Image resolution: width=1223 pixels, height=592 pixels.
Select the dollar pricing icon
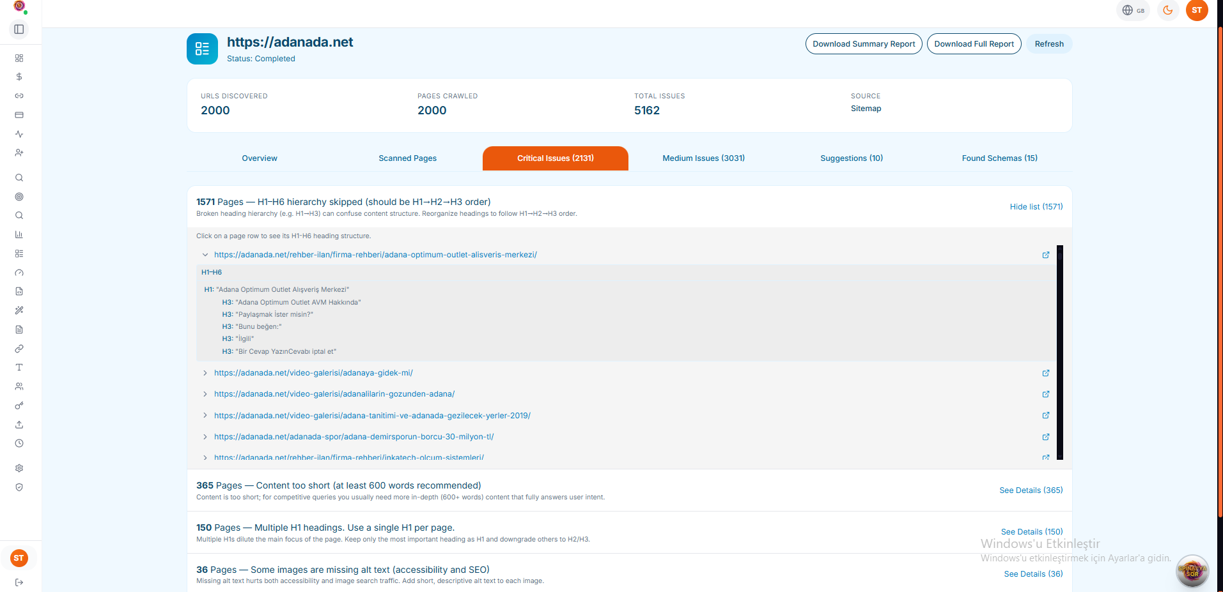click(19, 77)
